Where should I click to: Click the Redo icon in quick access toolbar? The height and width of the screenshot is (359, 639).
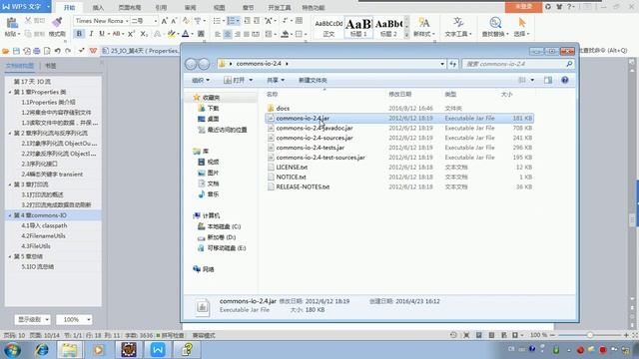(68, 51)
